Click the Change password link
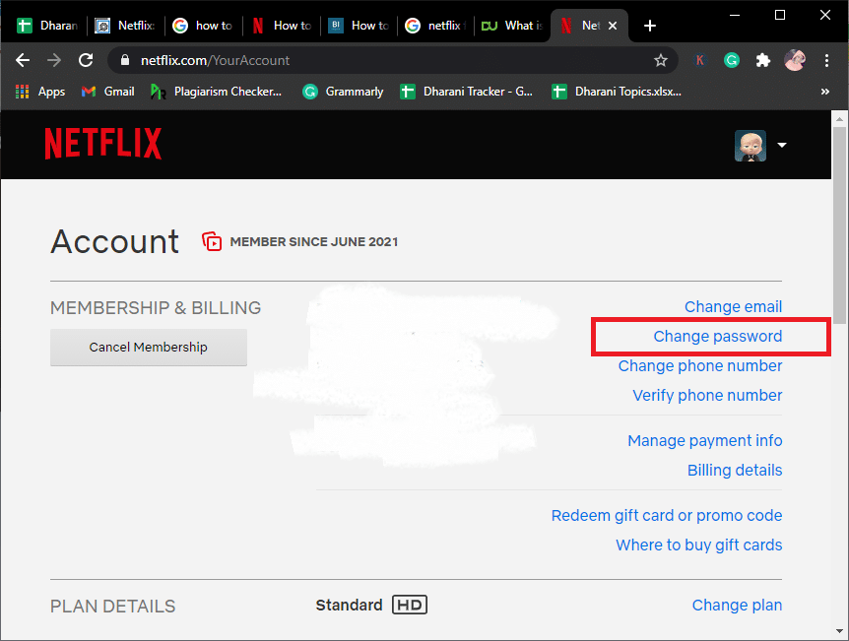849x641 pixels. click(x=717, y=336)
